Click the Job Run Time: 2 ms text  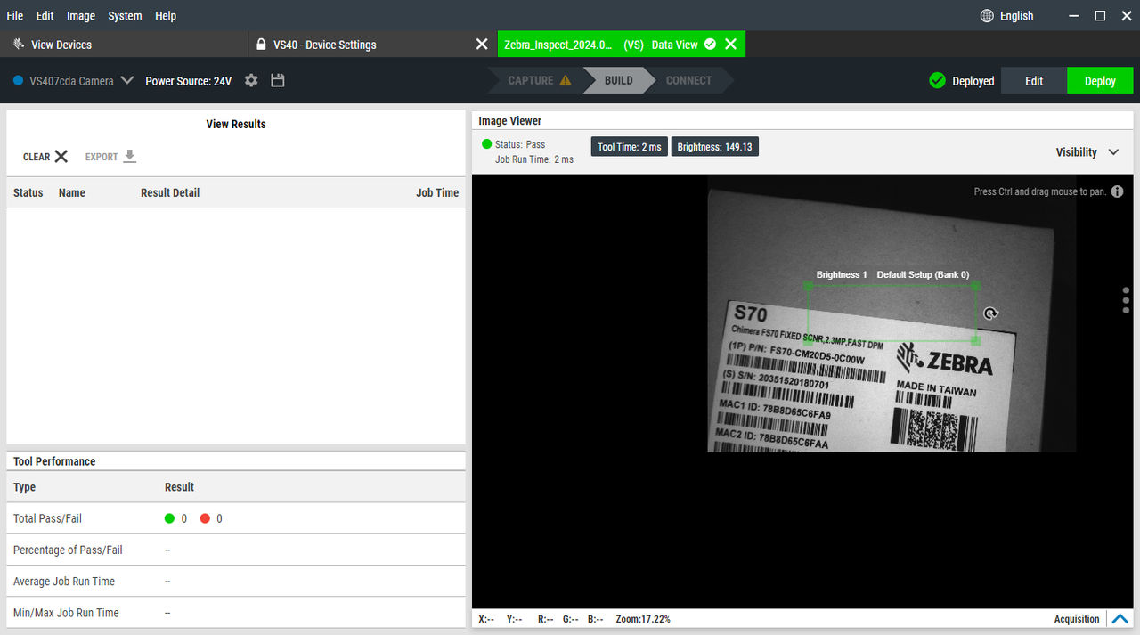coord(534,159)
